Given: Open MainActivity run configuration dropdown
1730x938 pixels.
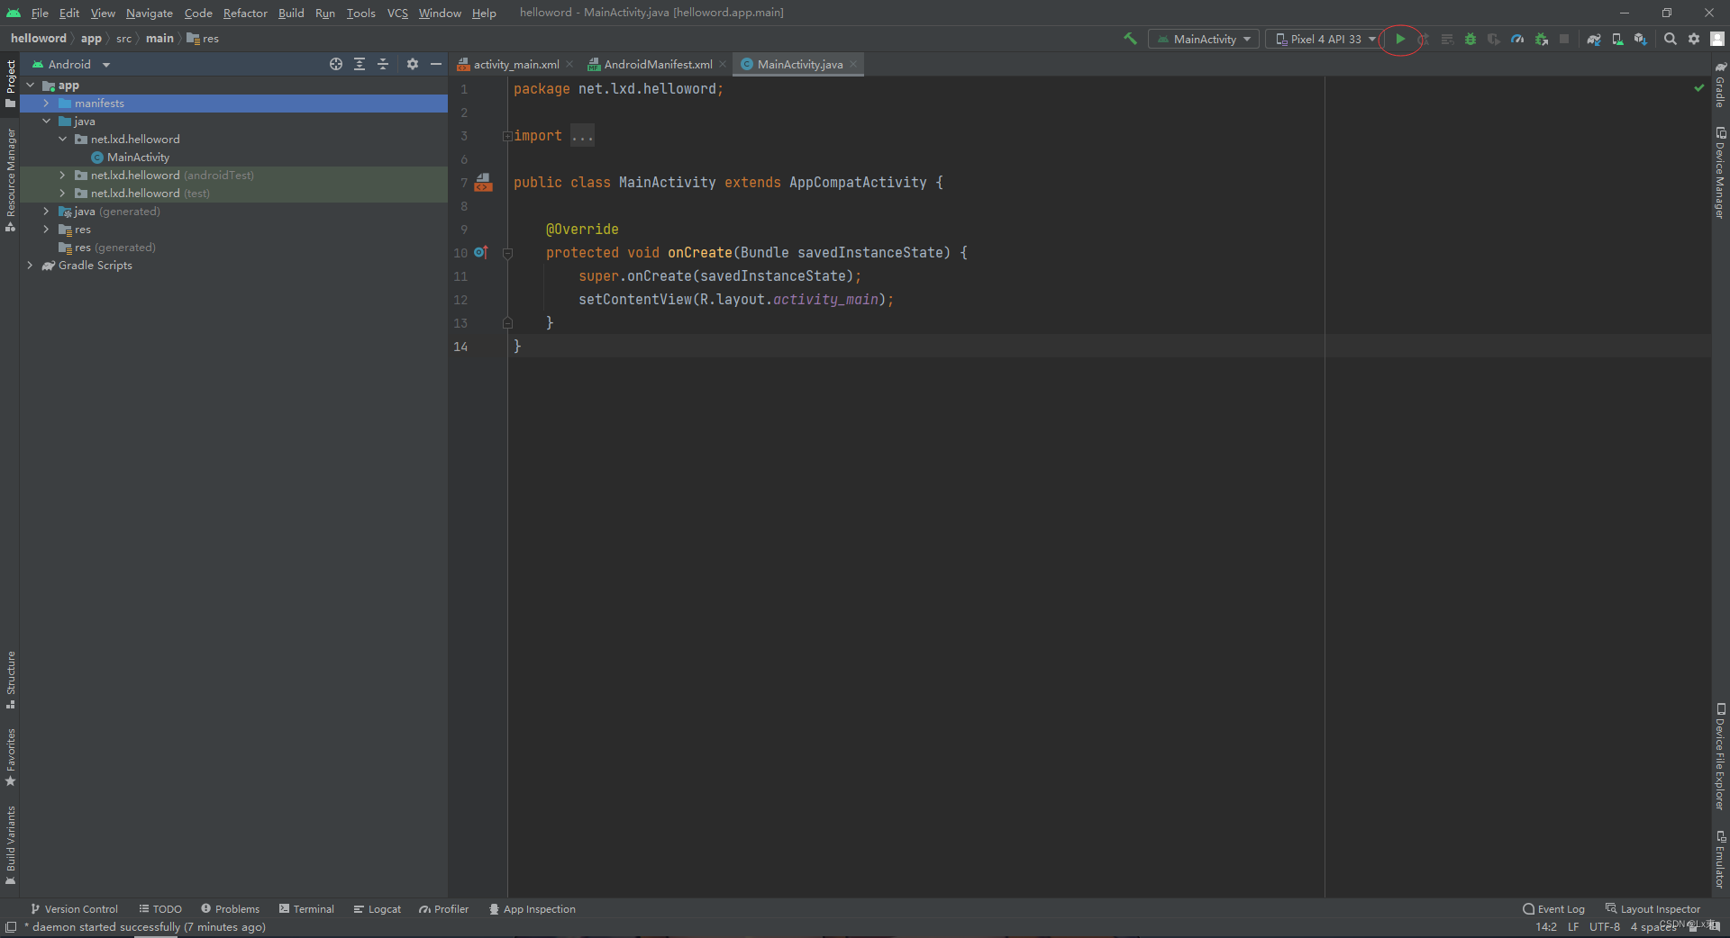Looking at the screenshot, I should 1204,39.
